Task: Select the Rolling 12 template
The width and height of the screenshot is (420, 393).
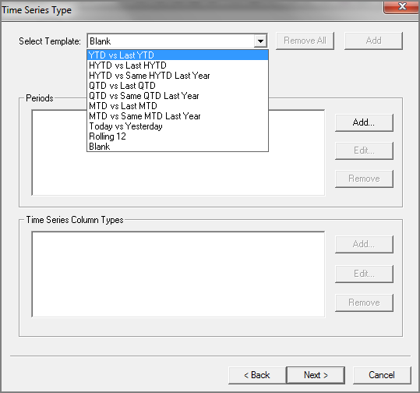Action: pyautogui.click(x=178, y=136)
